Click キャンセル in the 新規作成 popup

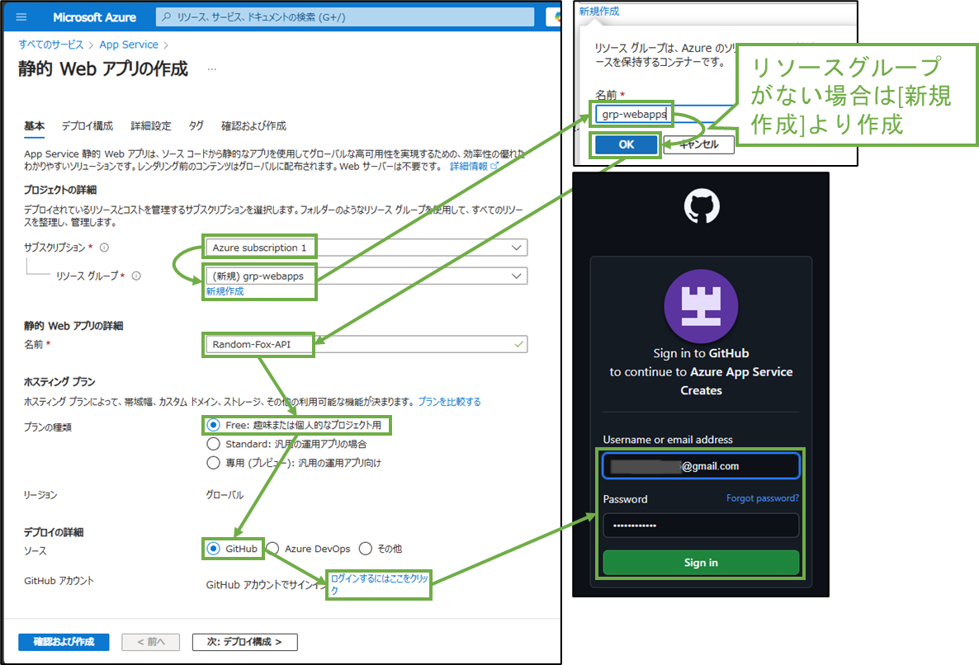pyautogui.click(x=698, y=144)
